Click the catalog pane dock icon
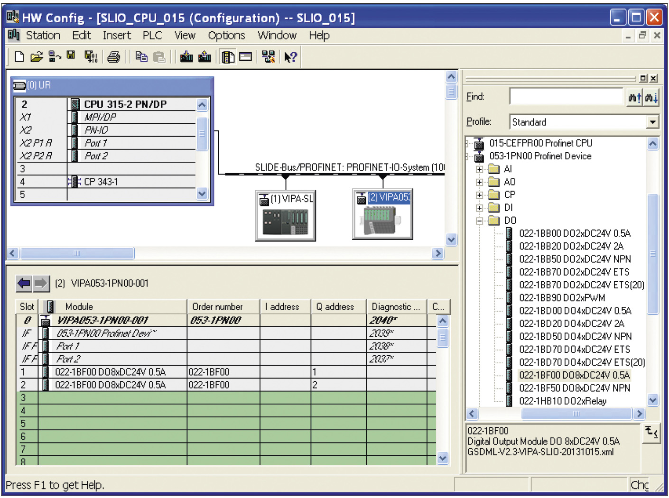The width and height of the screenshot is (669, 498). (643, 78)
